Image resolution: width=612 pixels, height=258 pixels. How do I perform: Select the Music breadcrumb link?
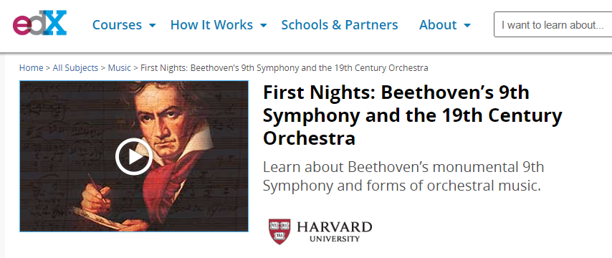click(x=120, y=68)
